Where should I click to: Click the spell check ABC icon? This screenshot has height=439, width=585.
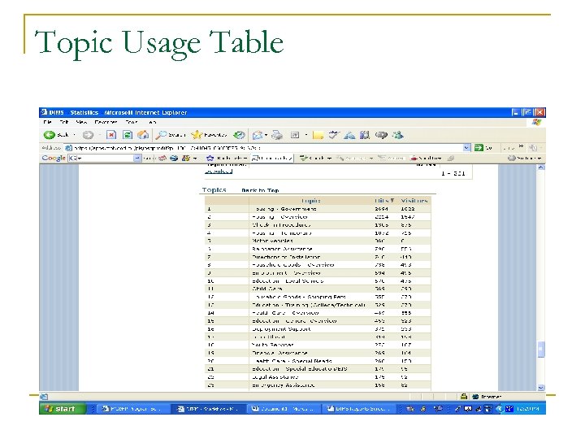point(334,135)
